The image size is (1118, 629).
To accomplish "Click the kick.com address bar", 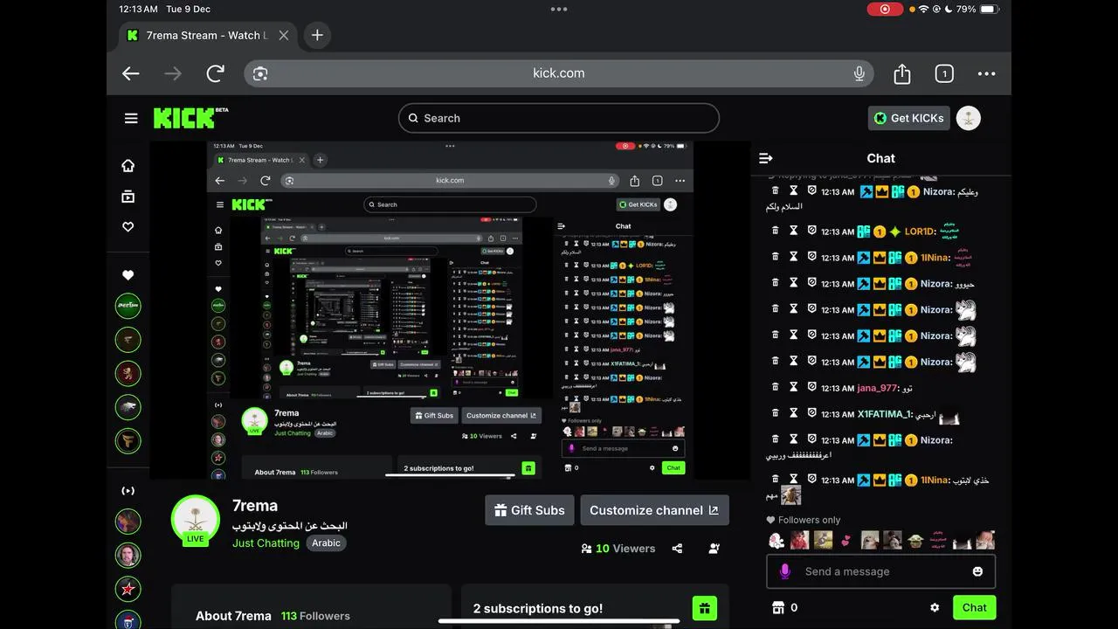I will 559,73.
